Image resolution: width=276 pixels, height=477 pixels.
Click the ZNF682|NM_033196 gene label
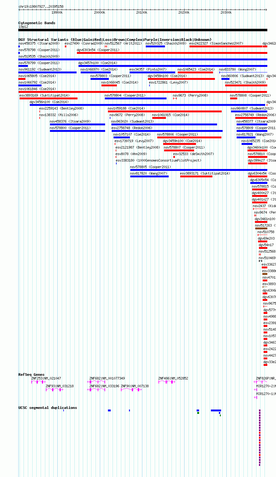click(105, 386)
